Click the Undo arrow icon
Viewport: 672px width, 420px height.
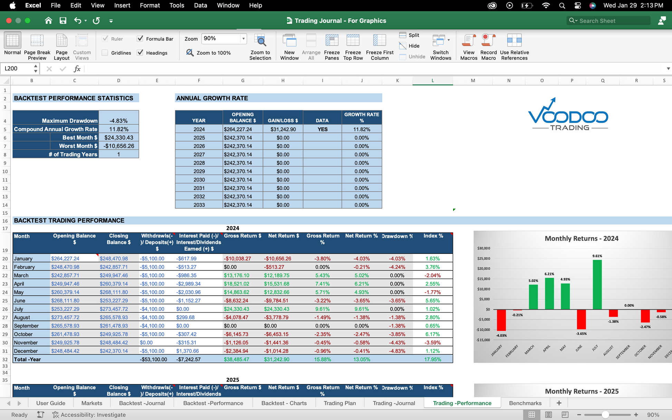(77, 21)
